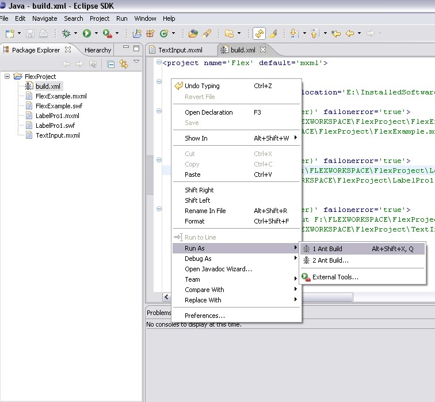435x402 pixels.
Task: Click the Previous Annotation icon
Action: pos(315,33)
